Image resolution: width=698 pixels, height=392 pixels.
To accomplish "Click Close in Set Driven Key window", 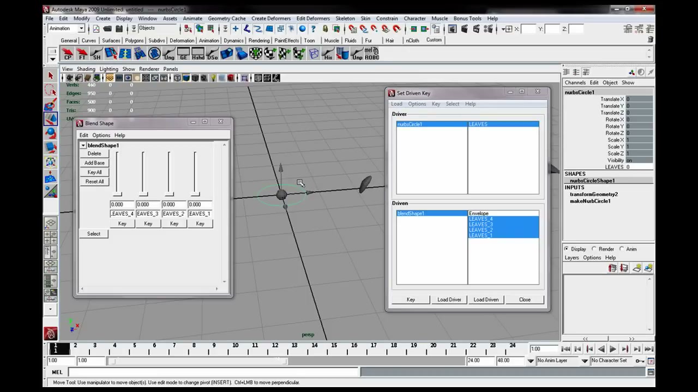I will click(525, 299).
